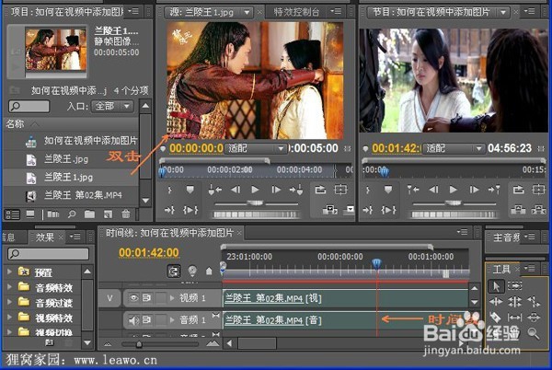Expand 音频 1 track triangle
Screen dimensions: 552x370
(x=172, y=320)
